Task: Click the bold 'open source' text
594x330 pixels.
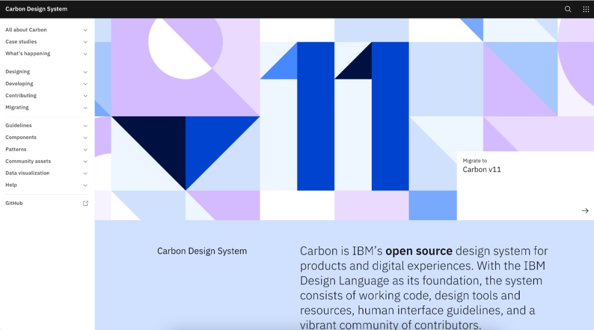Action: click(x=419, y=251)
